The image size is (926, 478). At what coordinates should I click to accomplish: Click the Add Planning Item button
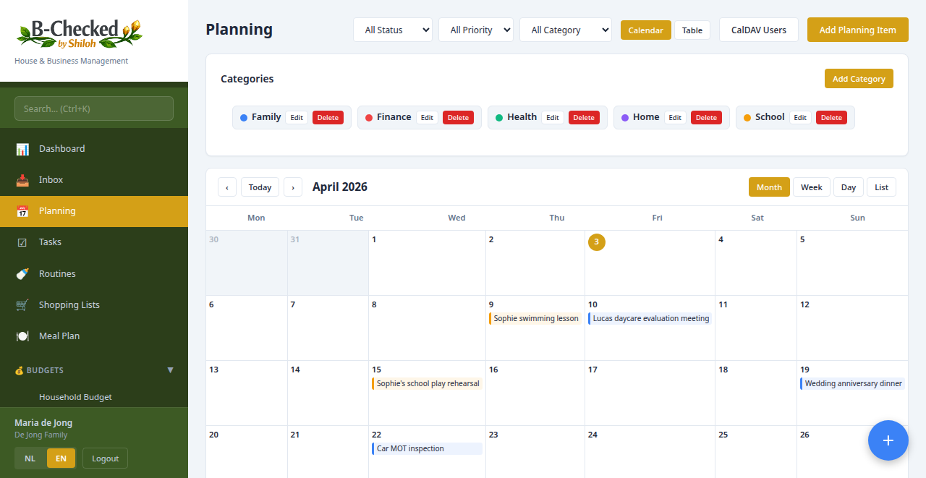point(857,30)
